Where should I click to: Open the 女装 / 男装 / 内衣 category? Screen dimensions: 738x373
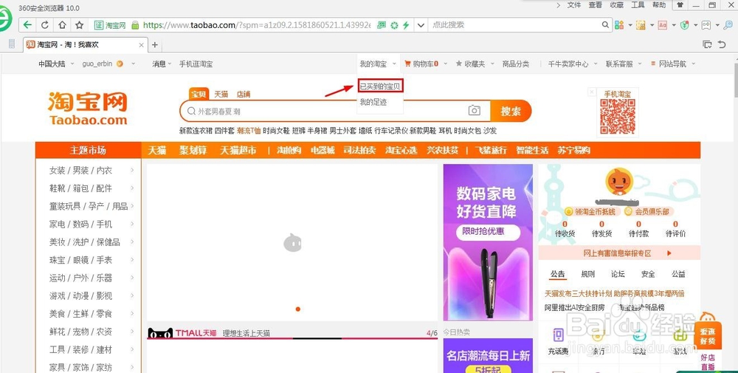pyautogui.click(x=80, y=171)
